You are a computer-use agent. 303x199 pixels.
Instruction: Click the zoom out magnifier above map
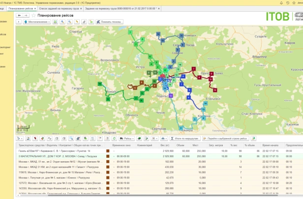coord(69,22)
